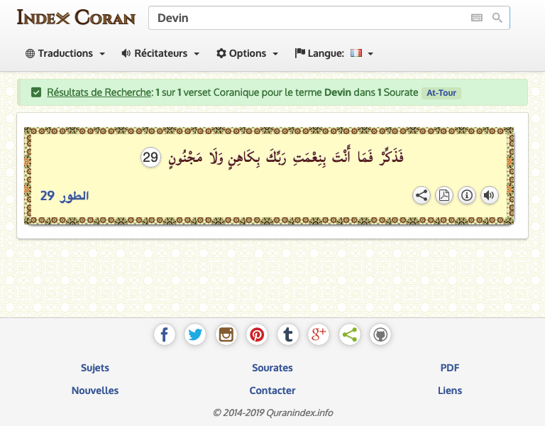
Task: Open the Twitter social icon
Action: (195, 334)
